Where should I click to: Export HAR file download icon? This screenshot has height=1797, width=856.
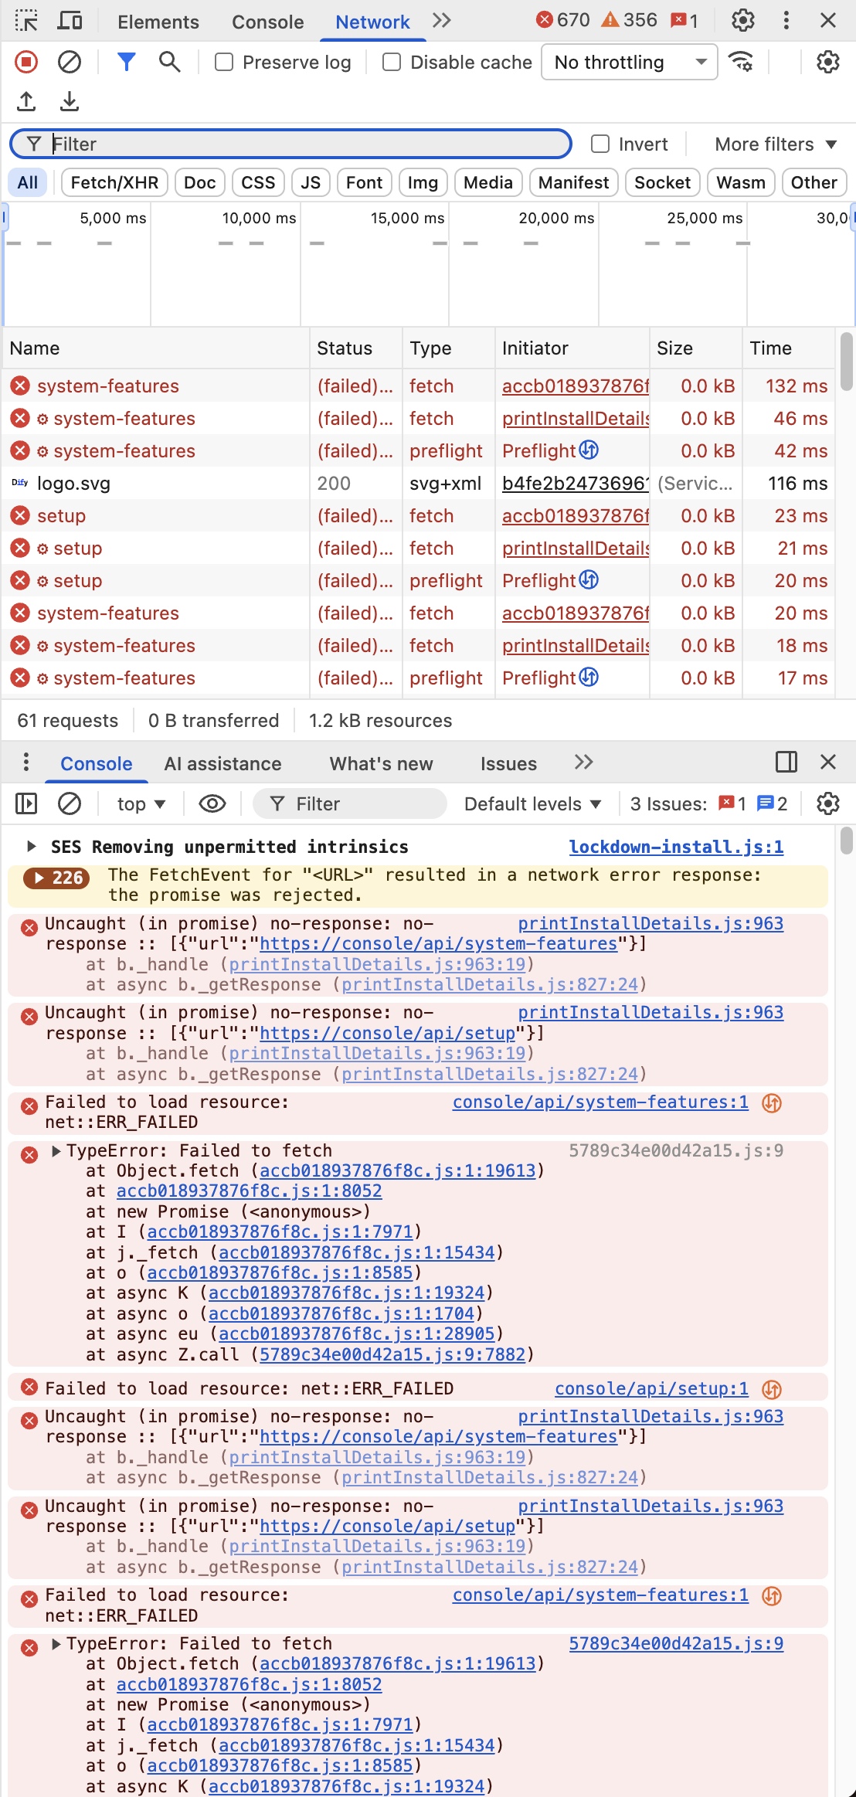click(x=70, y=101)
